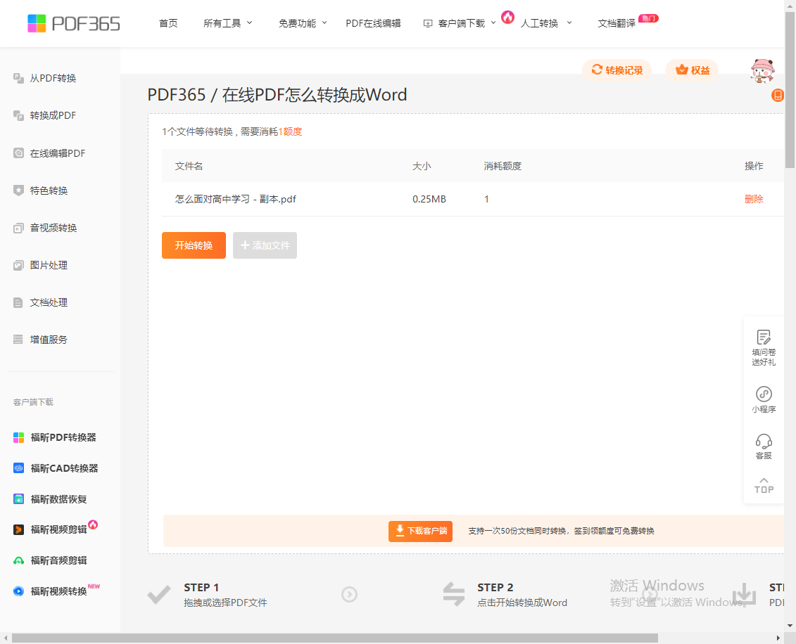Open the 客服 headset icon
The height and width of the screenshot is (644, 796).
point(764,442)
